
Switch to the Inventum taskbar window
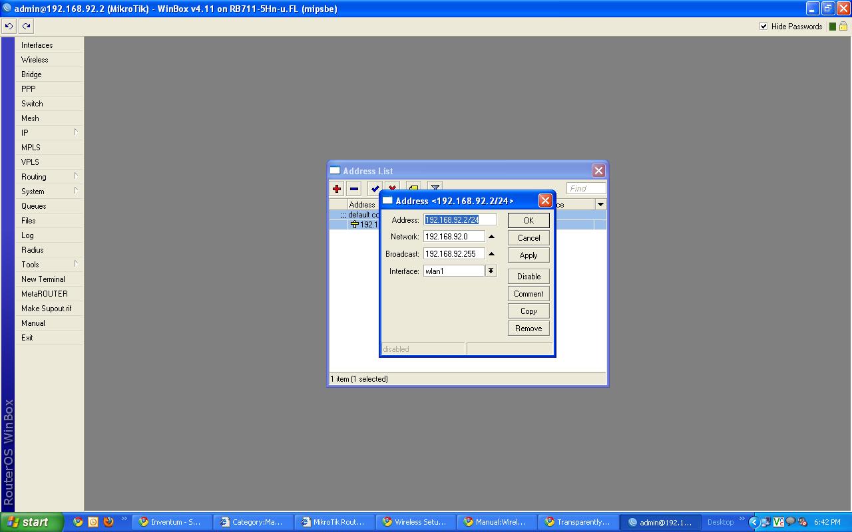pyautogui.click(x=172, y=522)
